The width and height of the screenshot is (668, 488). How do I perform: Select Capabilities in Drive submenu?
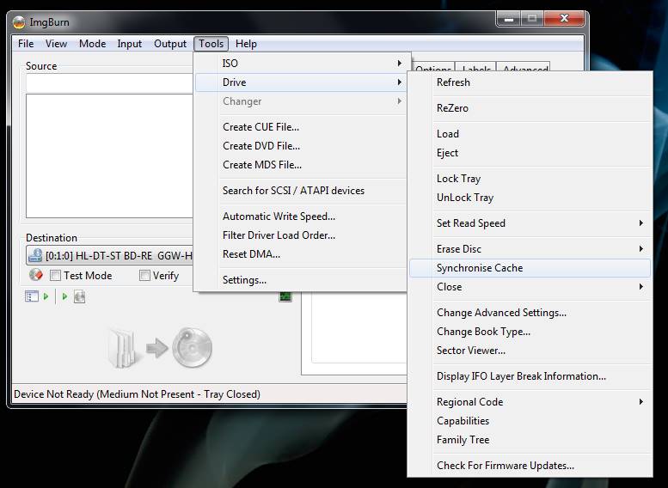(530, 421)
